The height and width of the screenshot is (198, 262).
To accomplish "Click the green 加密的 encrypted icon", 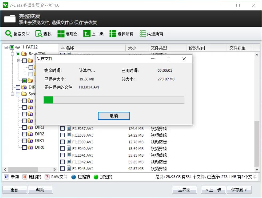I will click(96, 177).
